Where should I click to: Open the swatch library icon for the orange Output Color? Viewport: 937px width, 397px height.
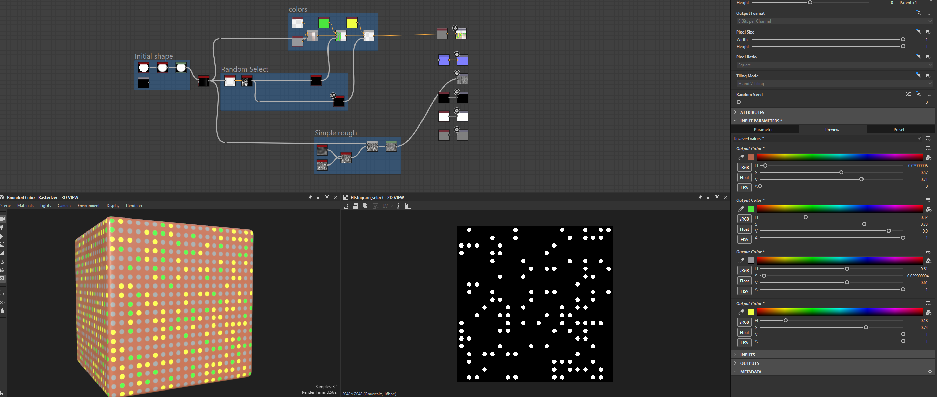tap(928, 157)
